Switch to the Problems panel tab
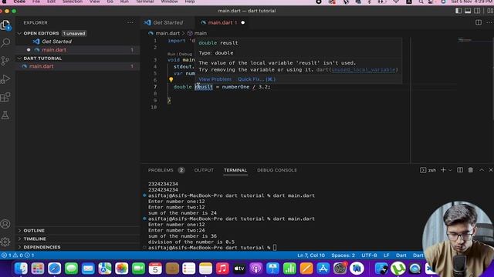This screenshot has height=277, width=494. 161,170
